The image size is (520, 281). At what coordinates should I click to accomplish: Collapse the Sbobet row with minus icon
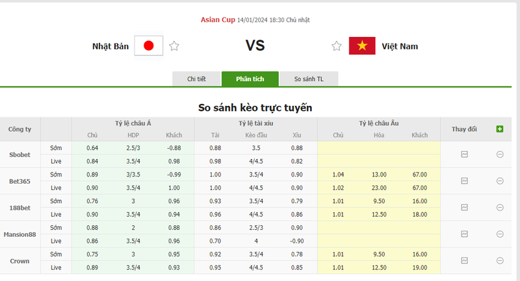click(x=500, y=154)
